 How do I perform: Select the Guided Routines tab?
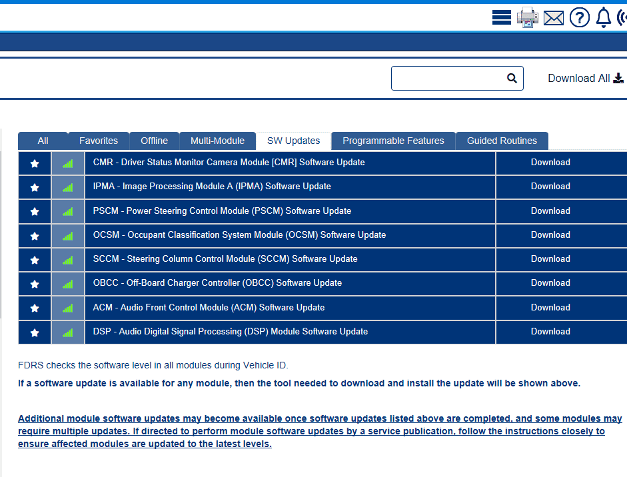pyautogui.click(x=501, y=141)
